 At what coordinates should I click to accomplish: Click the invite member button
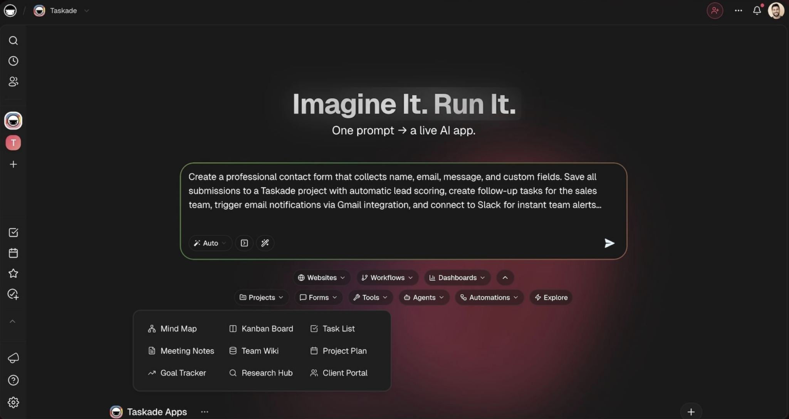pyautogui.click(x=715, y=10)
